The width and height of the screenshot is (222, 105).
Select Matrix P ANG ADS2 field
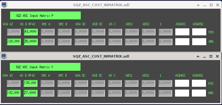point(149,42)
